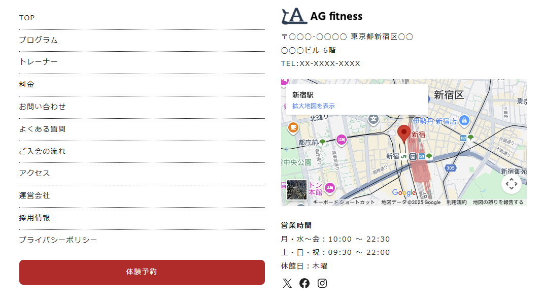Viewport: 543px width, 302px height.
Task: Click the ○○○ビル 6階 address line
Action: [x=308, y=51]
